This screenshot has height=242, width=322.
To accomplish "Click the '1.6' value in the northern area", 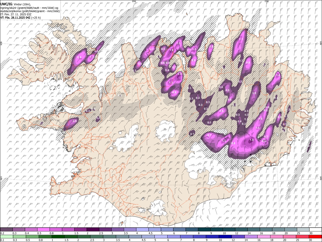I will pyautogui.click(x=172, y=51).
